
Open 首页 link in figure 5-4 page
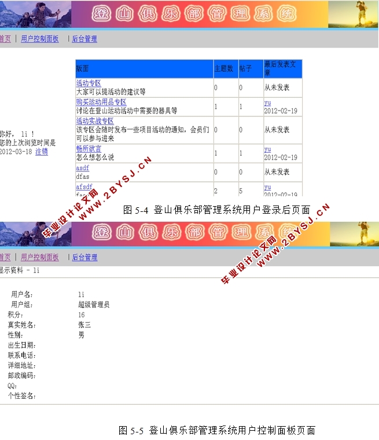coord(5,39)
